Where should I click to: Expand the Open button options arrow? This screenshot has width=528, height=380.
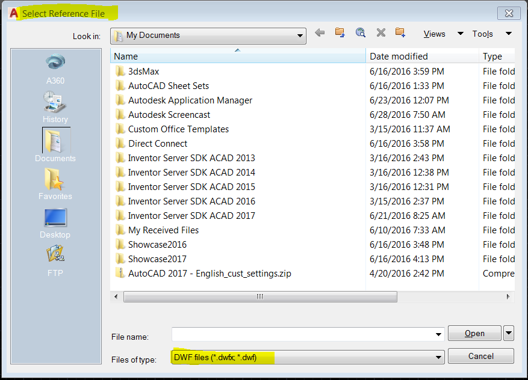coord(509,333)
